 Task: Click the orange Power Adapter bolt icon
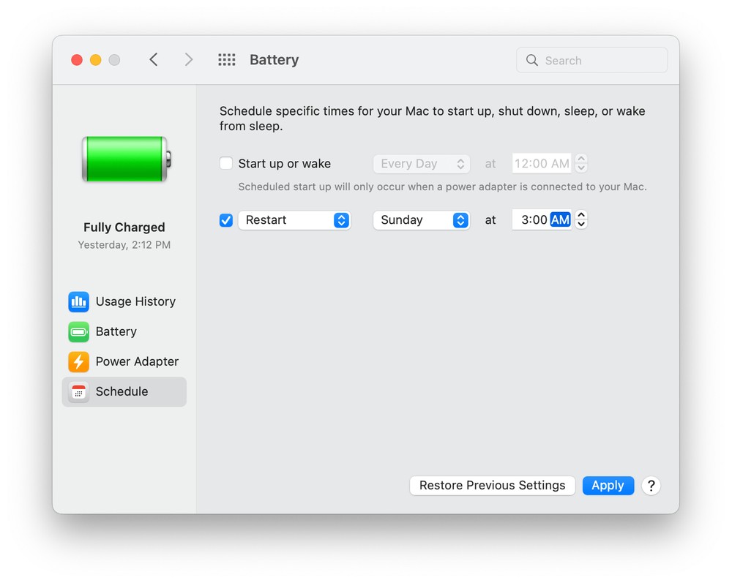pos(78,361)
